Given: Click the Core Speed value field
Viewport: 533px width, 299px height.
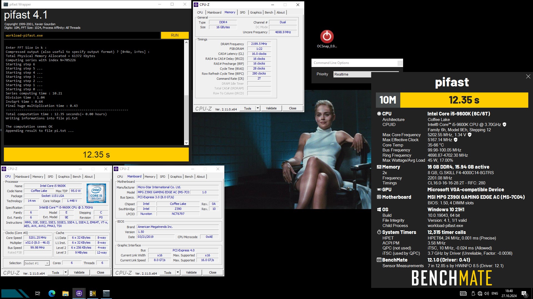Looking at the screenshot, I should [37, 238].
